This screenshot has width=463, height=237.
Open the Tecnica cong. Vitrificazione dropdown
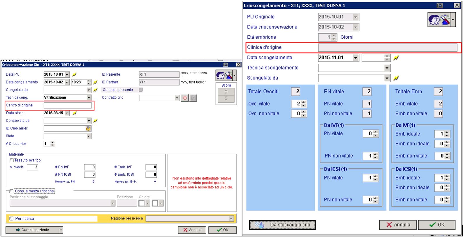click(x=89, y=98)
